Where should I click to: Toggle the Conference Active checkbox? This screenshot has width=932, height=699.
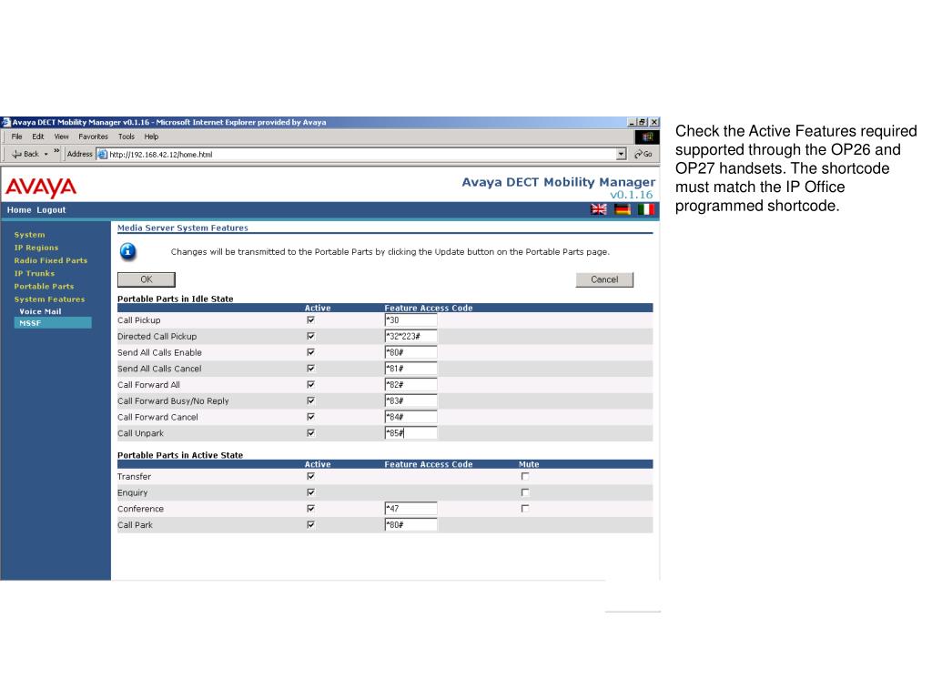(311, 508)
